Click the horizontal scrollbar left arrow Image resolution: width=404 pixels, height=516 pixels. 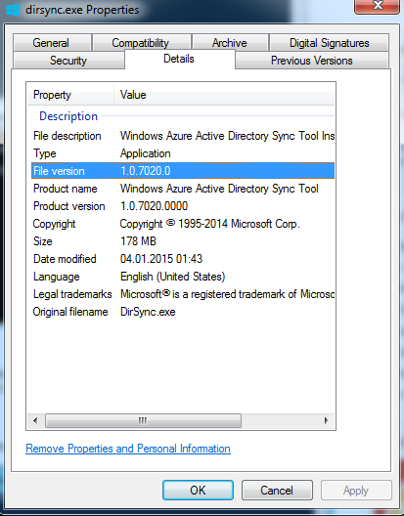35,420
